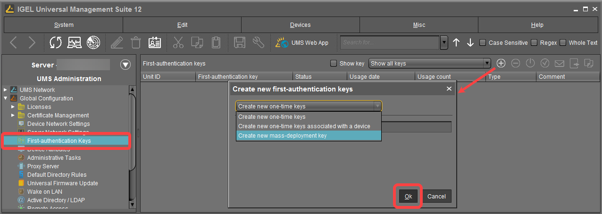Click the scissors cut icon
The height and width of the screenshot is (214, 602).
tap(178, 42)
